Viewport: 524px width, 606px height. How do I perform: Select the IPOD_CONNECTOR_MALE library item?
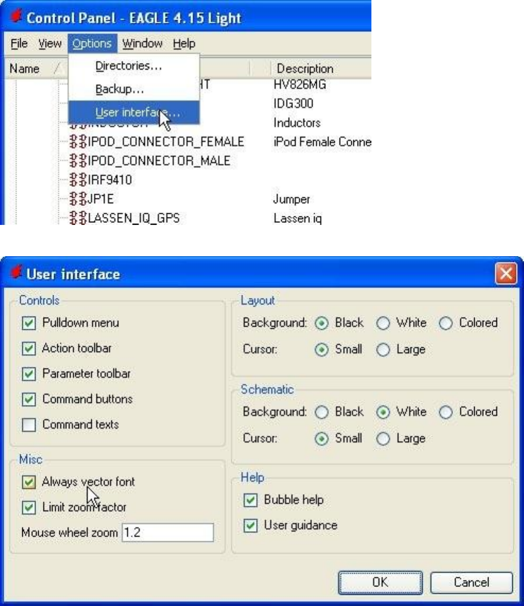[x=159, y=161]
